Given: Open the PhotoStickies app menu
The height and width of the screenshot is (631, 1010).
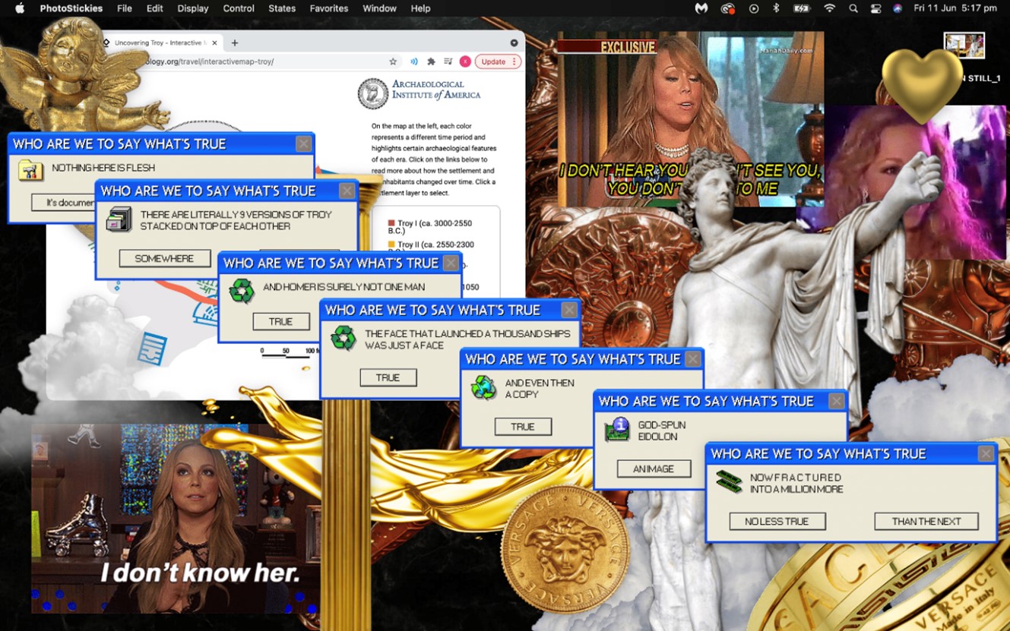Looking at the screenshot, I should pos(71,8).
